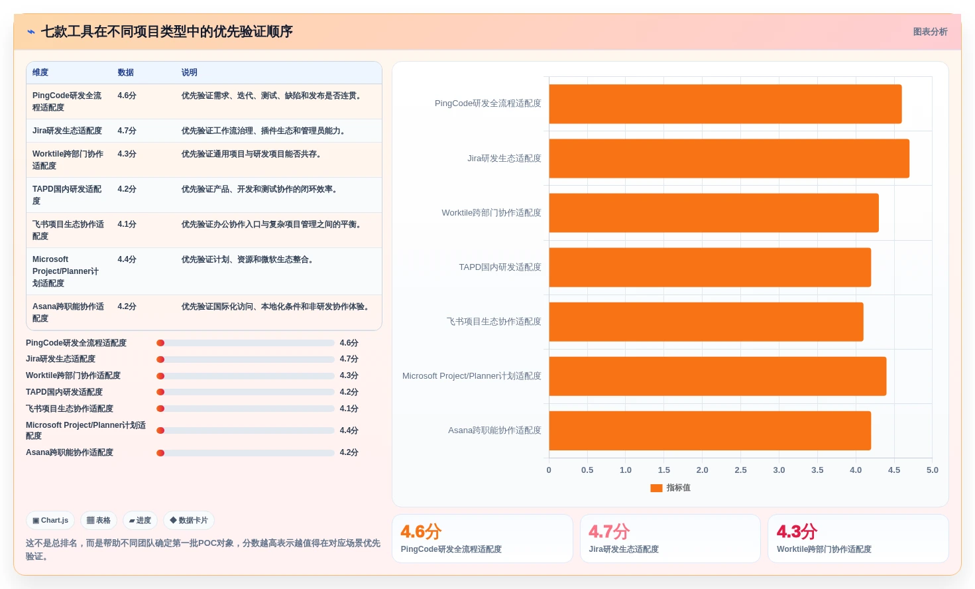Click the 4.7分 Jira data card
Screen dimensions: 975x589
(670, 539)
